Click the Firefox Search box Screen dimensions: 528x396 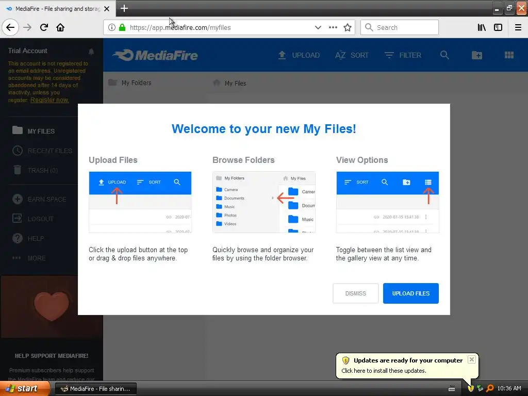[x=400, y=27]
